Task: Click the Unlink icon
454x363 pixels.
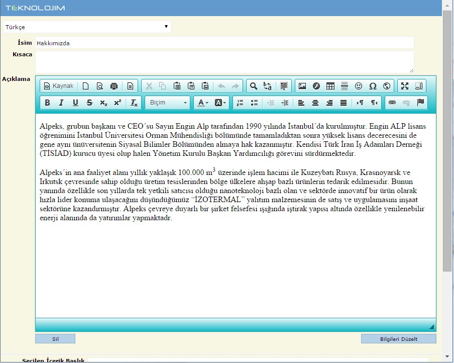Action: click(x=406, y=103)
